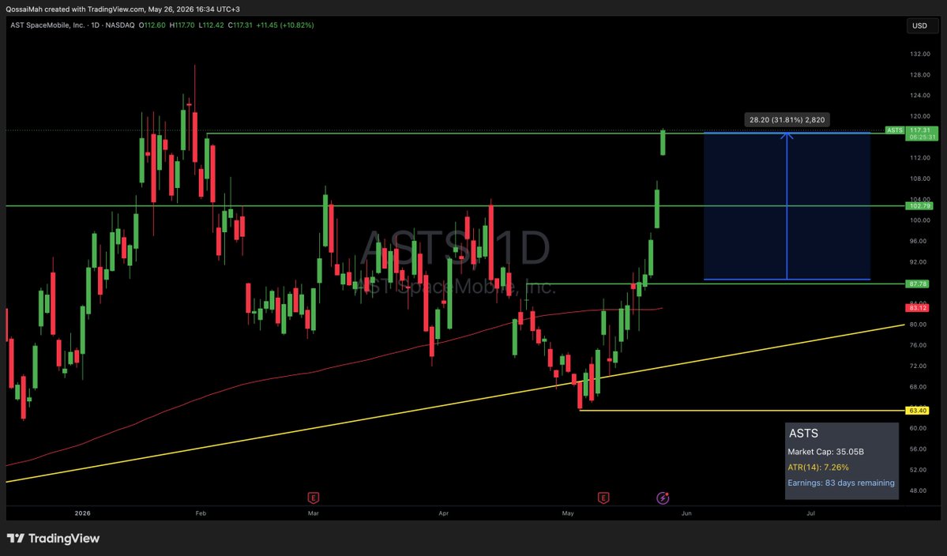The image size is (947, 556).
Task: Click the 2026 label on time axis
Action: coord(82,513)
